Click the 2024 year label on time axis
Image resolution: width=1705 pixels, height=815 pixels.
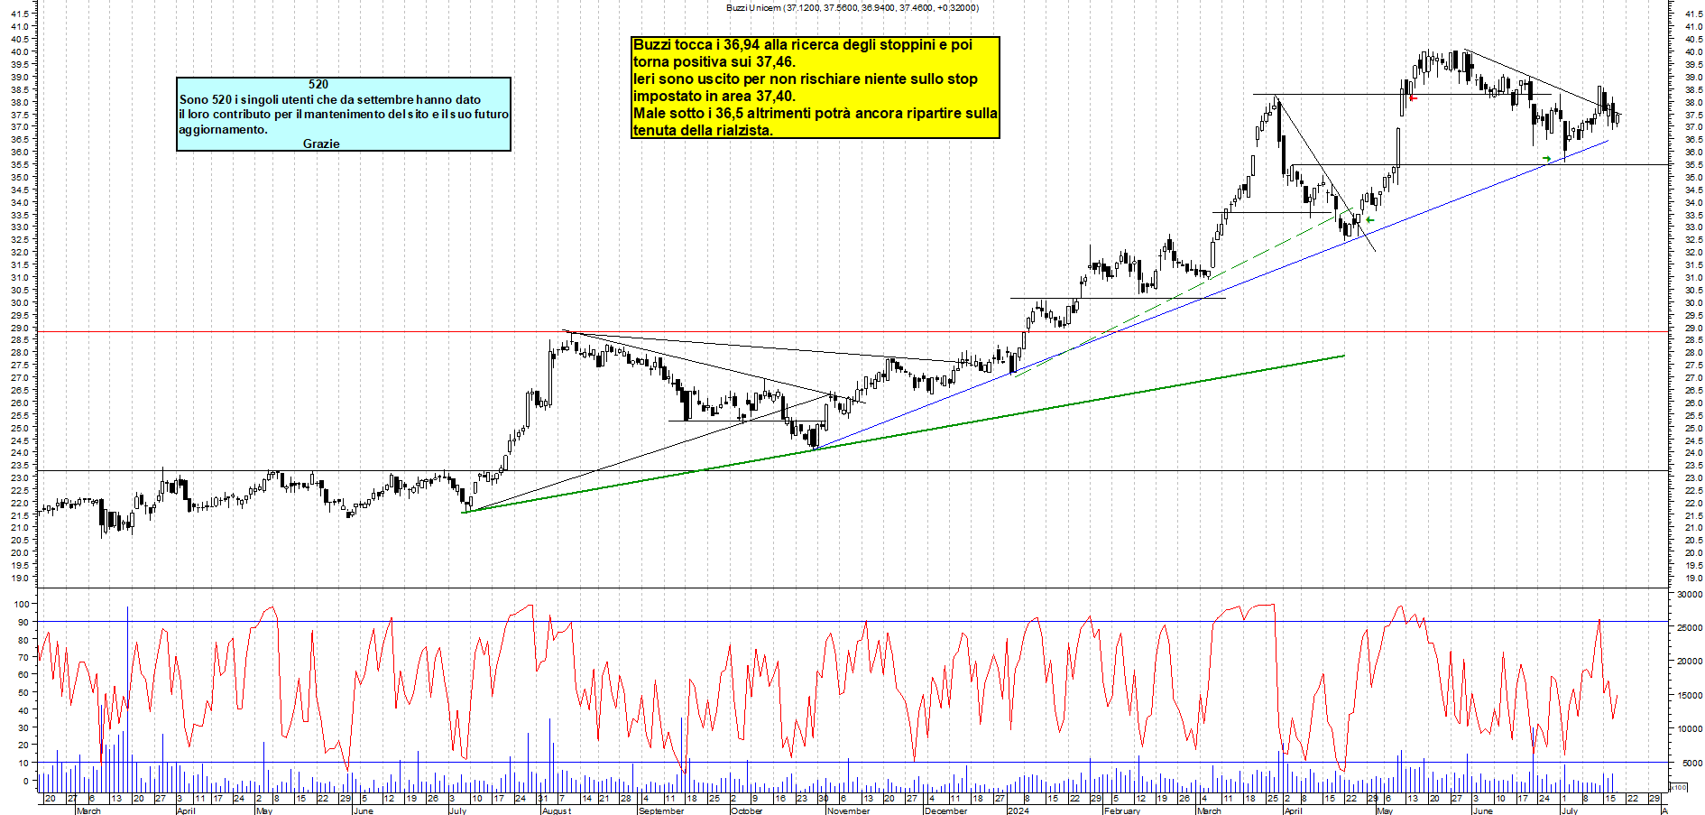(1018, 810)
